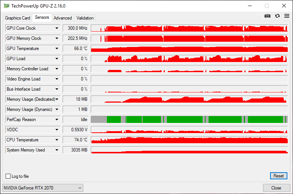293x194 pixels.
Task: Switch to the Validation tab
Action: (85, 18)
